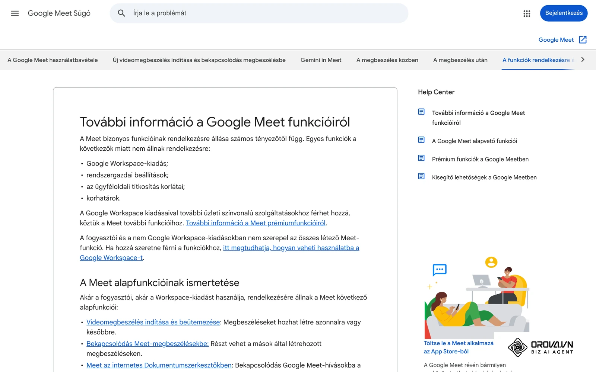The width and height of the screenshot is (596, 372).
Task: Open sidebar article Kisegítő lehetőségek a Google Meetben
Action: 484,177
